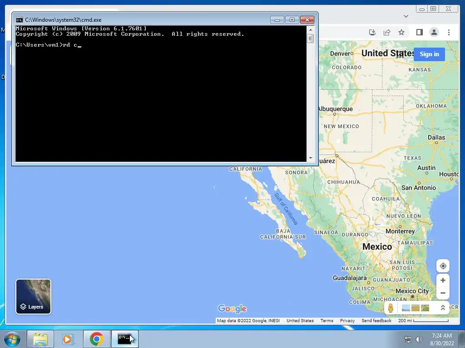Click the Monterrey city label
The image size is (465, 348).
(x=400, y=231)
